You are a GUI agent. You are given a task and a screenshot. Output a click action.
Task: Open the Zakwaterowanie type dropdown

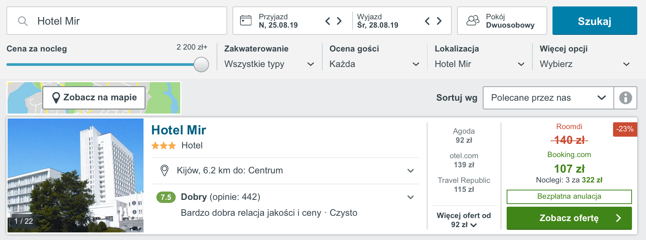(x=269, y=64)
